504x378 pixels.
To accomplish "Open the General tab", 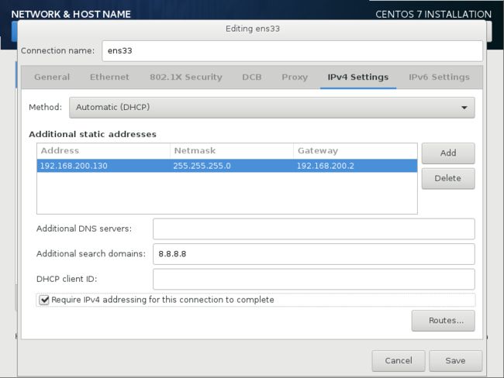I will 52,77.
